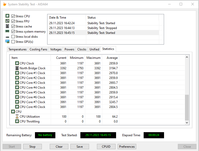Click the Maximum column header
Image resolution: width=199 pixels, height=151 pixels.
click(94, 58)
